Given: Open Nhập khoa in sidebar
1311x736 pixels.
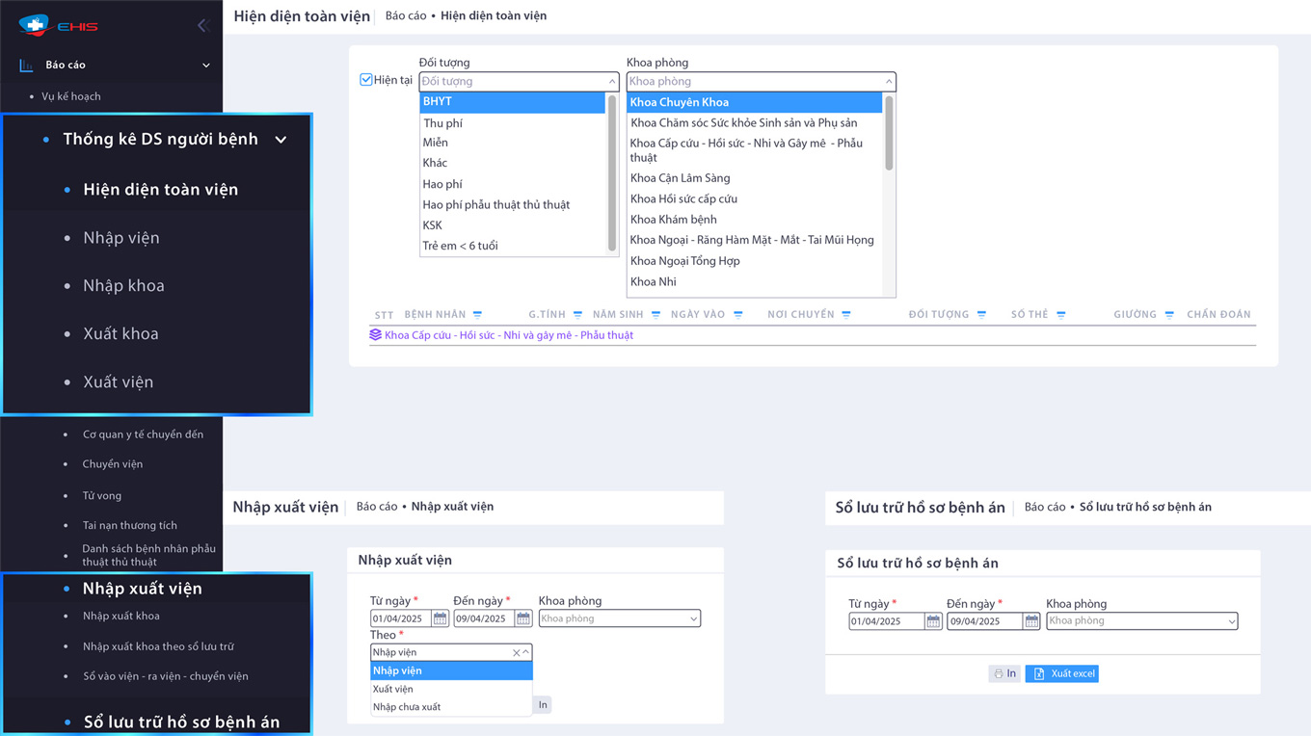Looking at the screenshot, I should pos(123,286).
